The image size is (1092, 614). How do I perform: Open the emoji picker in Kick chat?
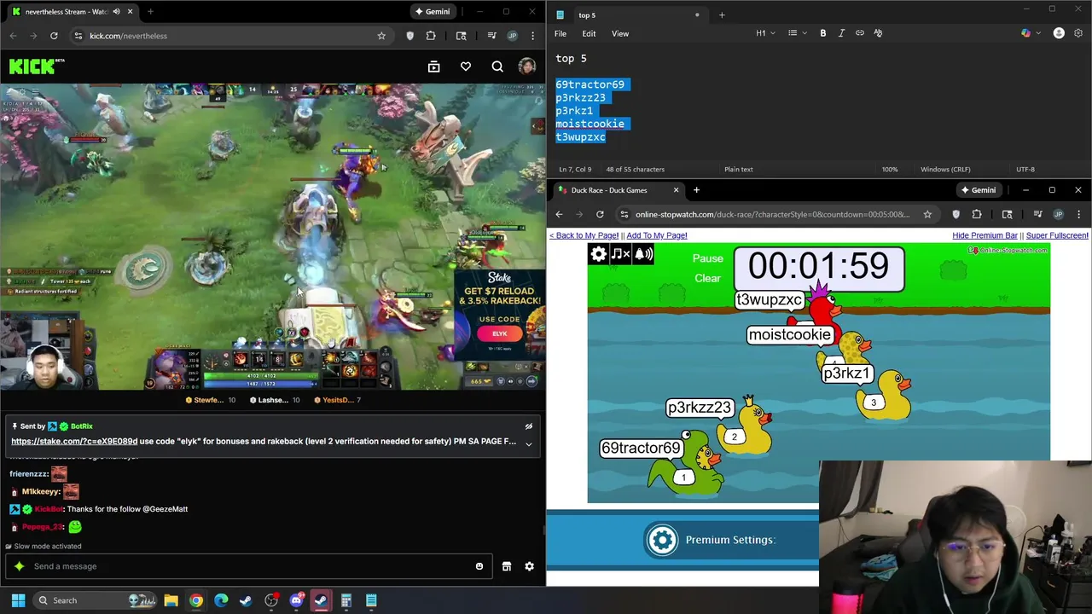pyautogui.click(x=479, y=566)
